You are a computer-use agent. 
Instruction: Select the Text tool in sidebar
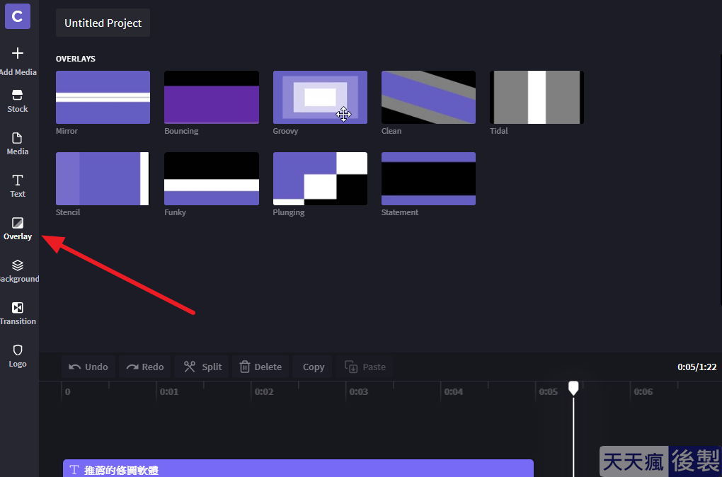pyautogui.click(x=18, y=186)
